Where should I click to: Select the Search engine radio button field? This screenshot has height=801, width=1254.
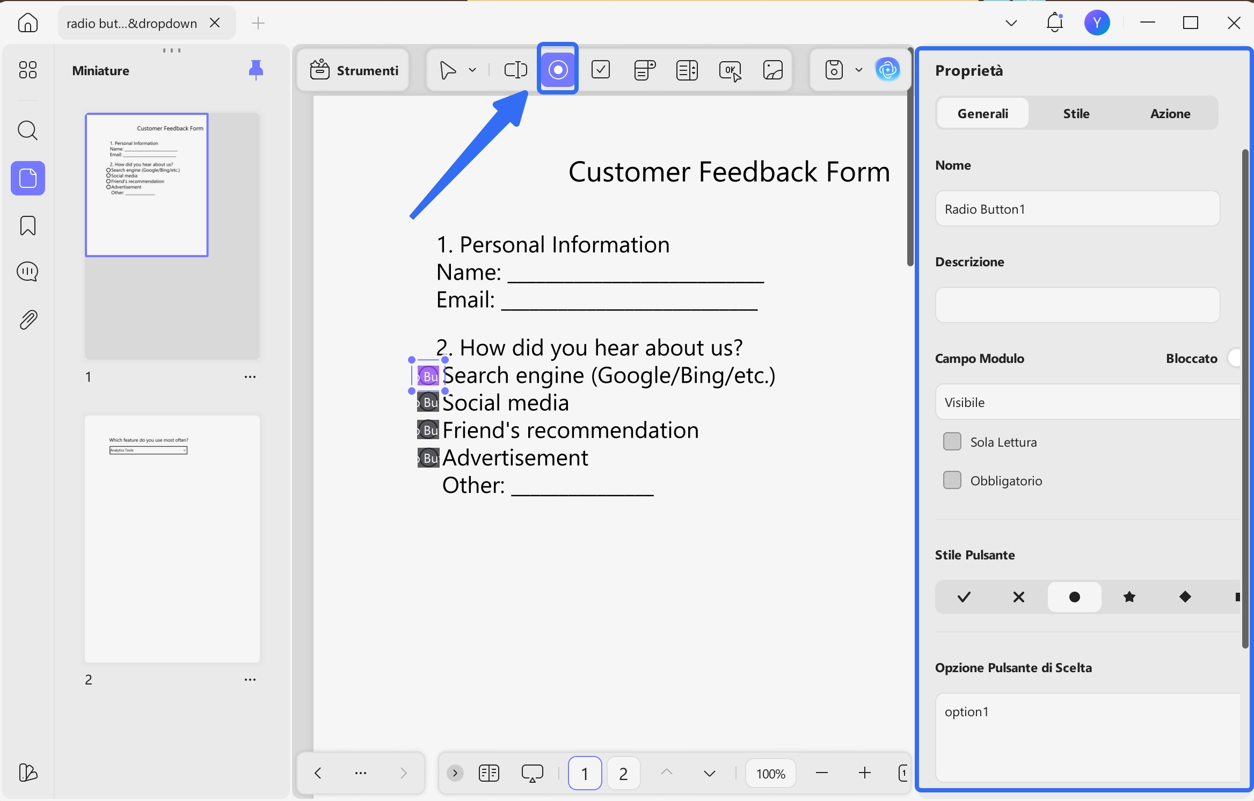coord(428,376)
